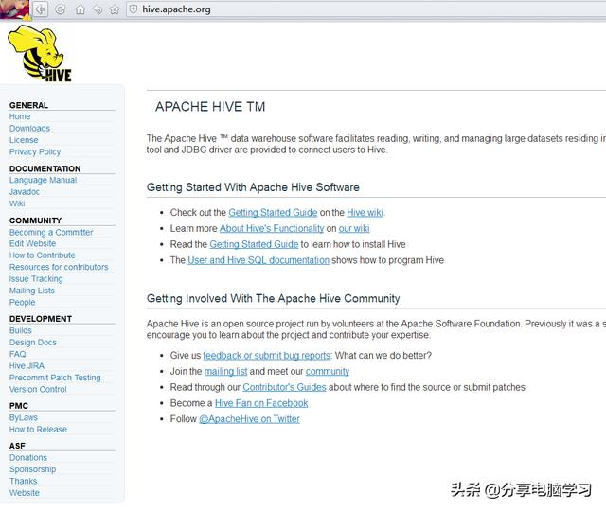Go to browser home page icon

[x=80, y=9]
